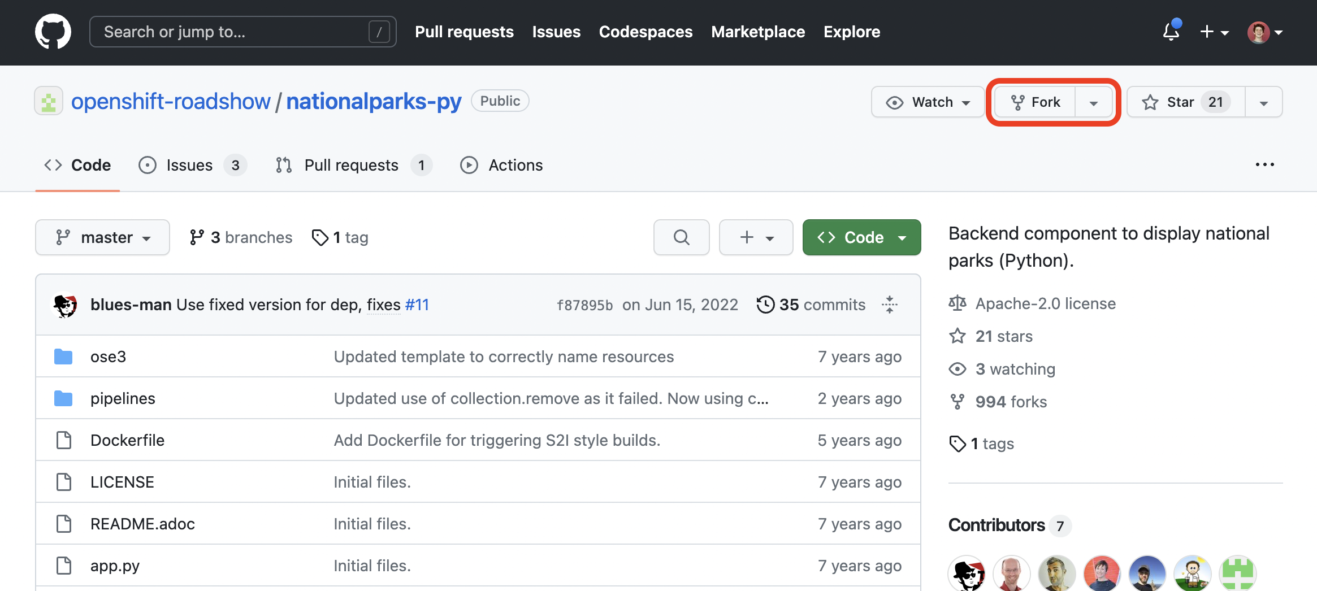Open the Dockerfile

click(127, 440)
